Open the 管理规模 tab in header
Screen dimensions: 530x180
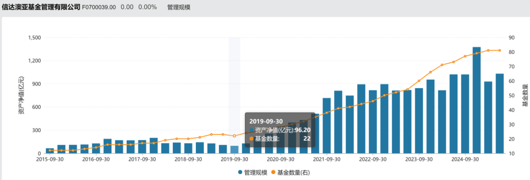[179, 7]
